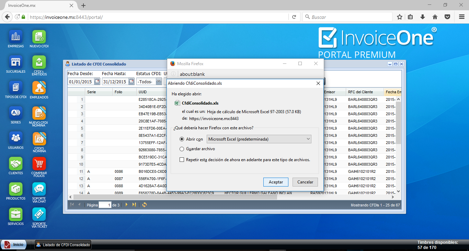Select the 'Abrir con' radio option
Viewport: 469px width, 251px height.
(x=182, y=139)
